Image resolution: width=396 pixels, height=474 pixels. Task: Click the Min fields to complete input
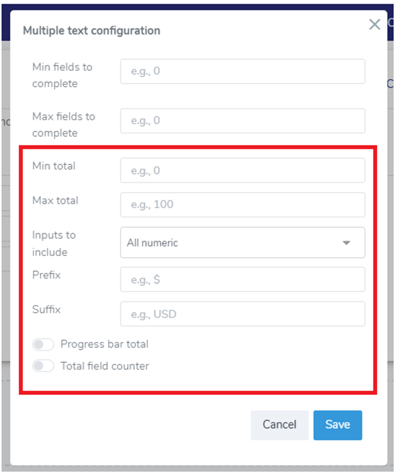coord(242,71)
